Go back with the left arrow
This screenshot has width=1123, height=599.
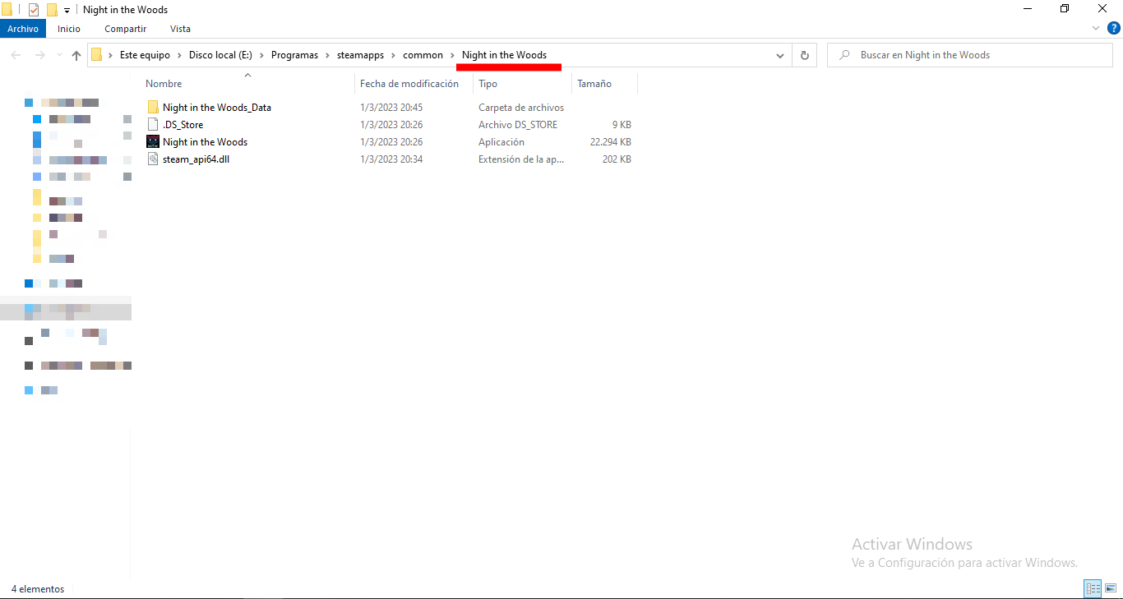[16, 55]
